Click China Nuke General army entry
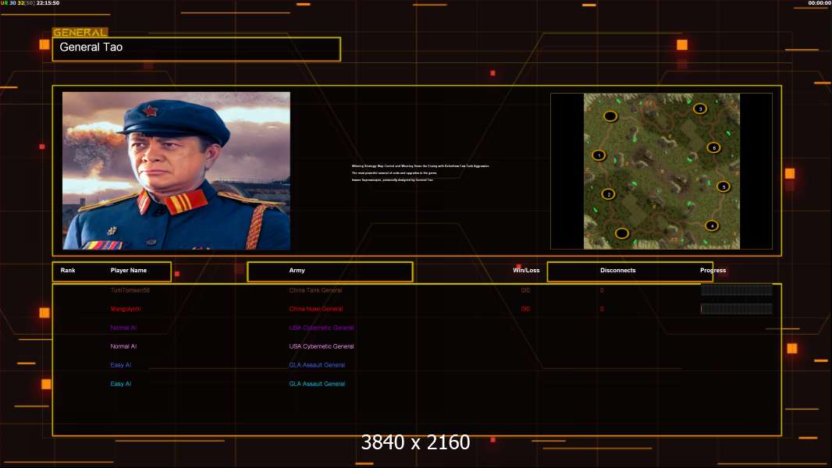 point(315,309)
